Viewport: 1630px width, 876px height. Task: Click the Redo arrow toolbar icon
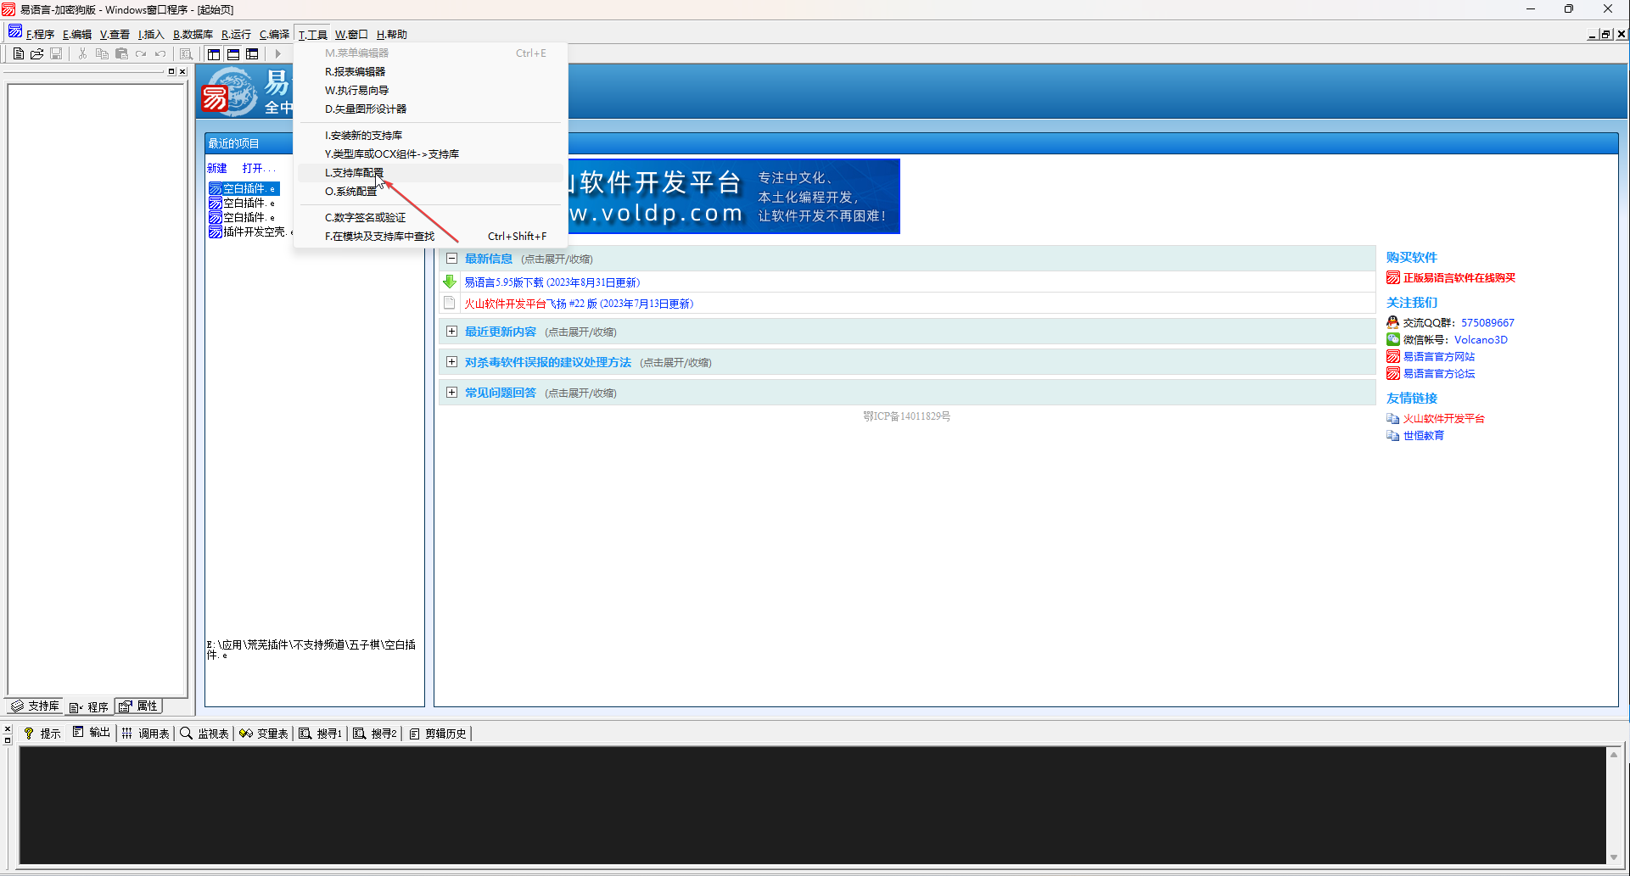(141, 53)
